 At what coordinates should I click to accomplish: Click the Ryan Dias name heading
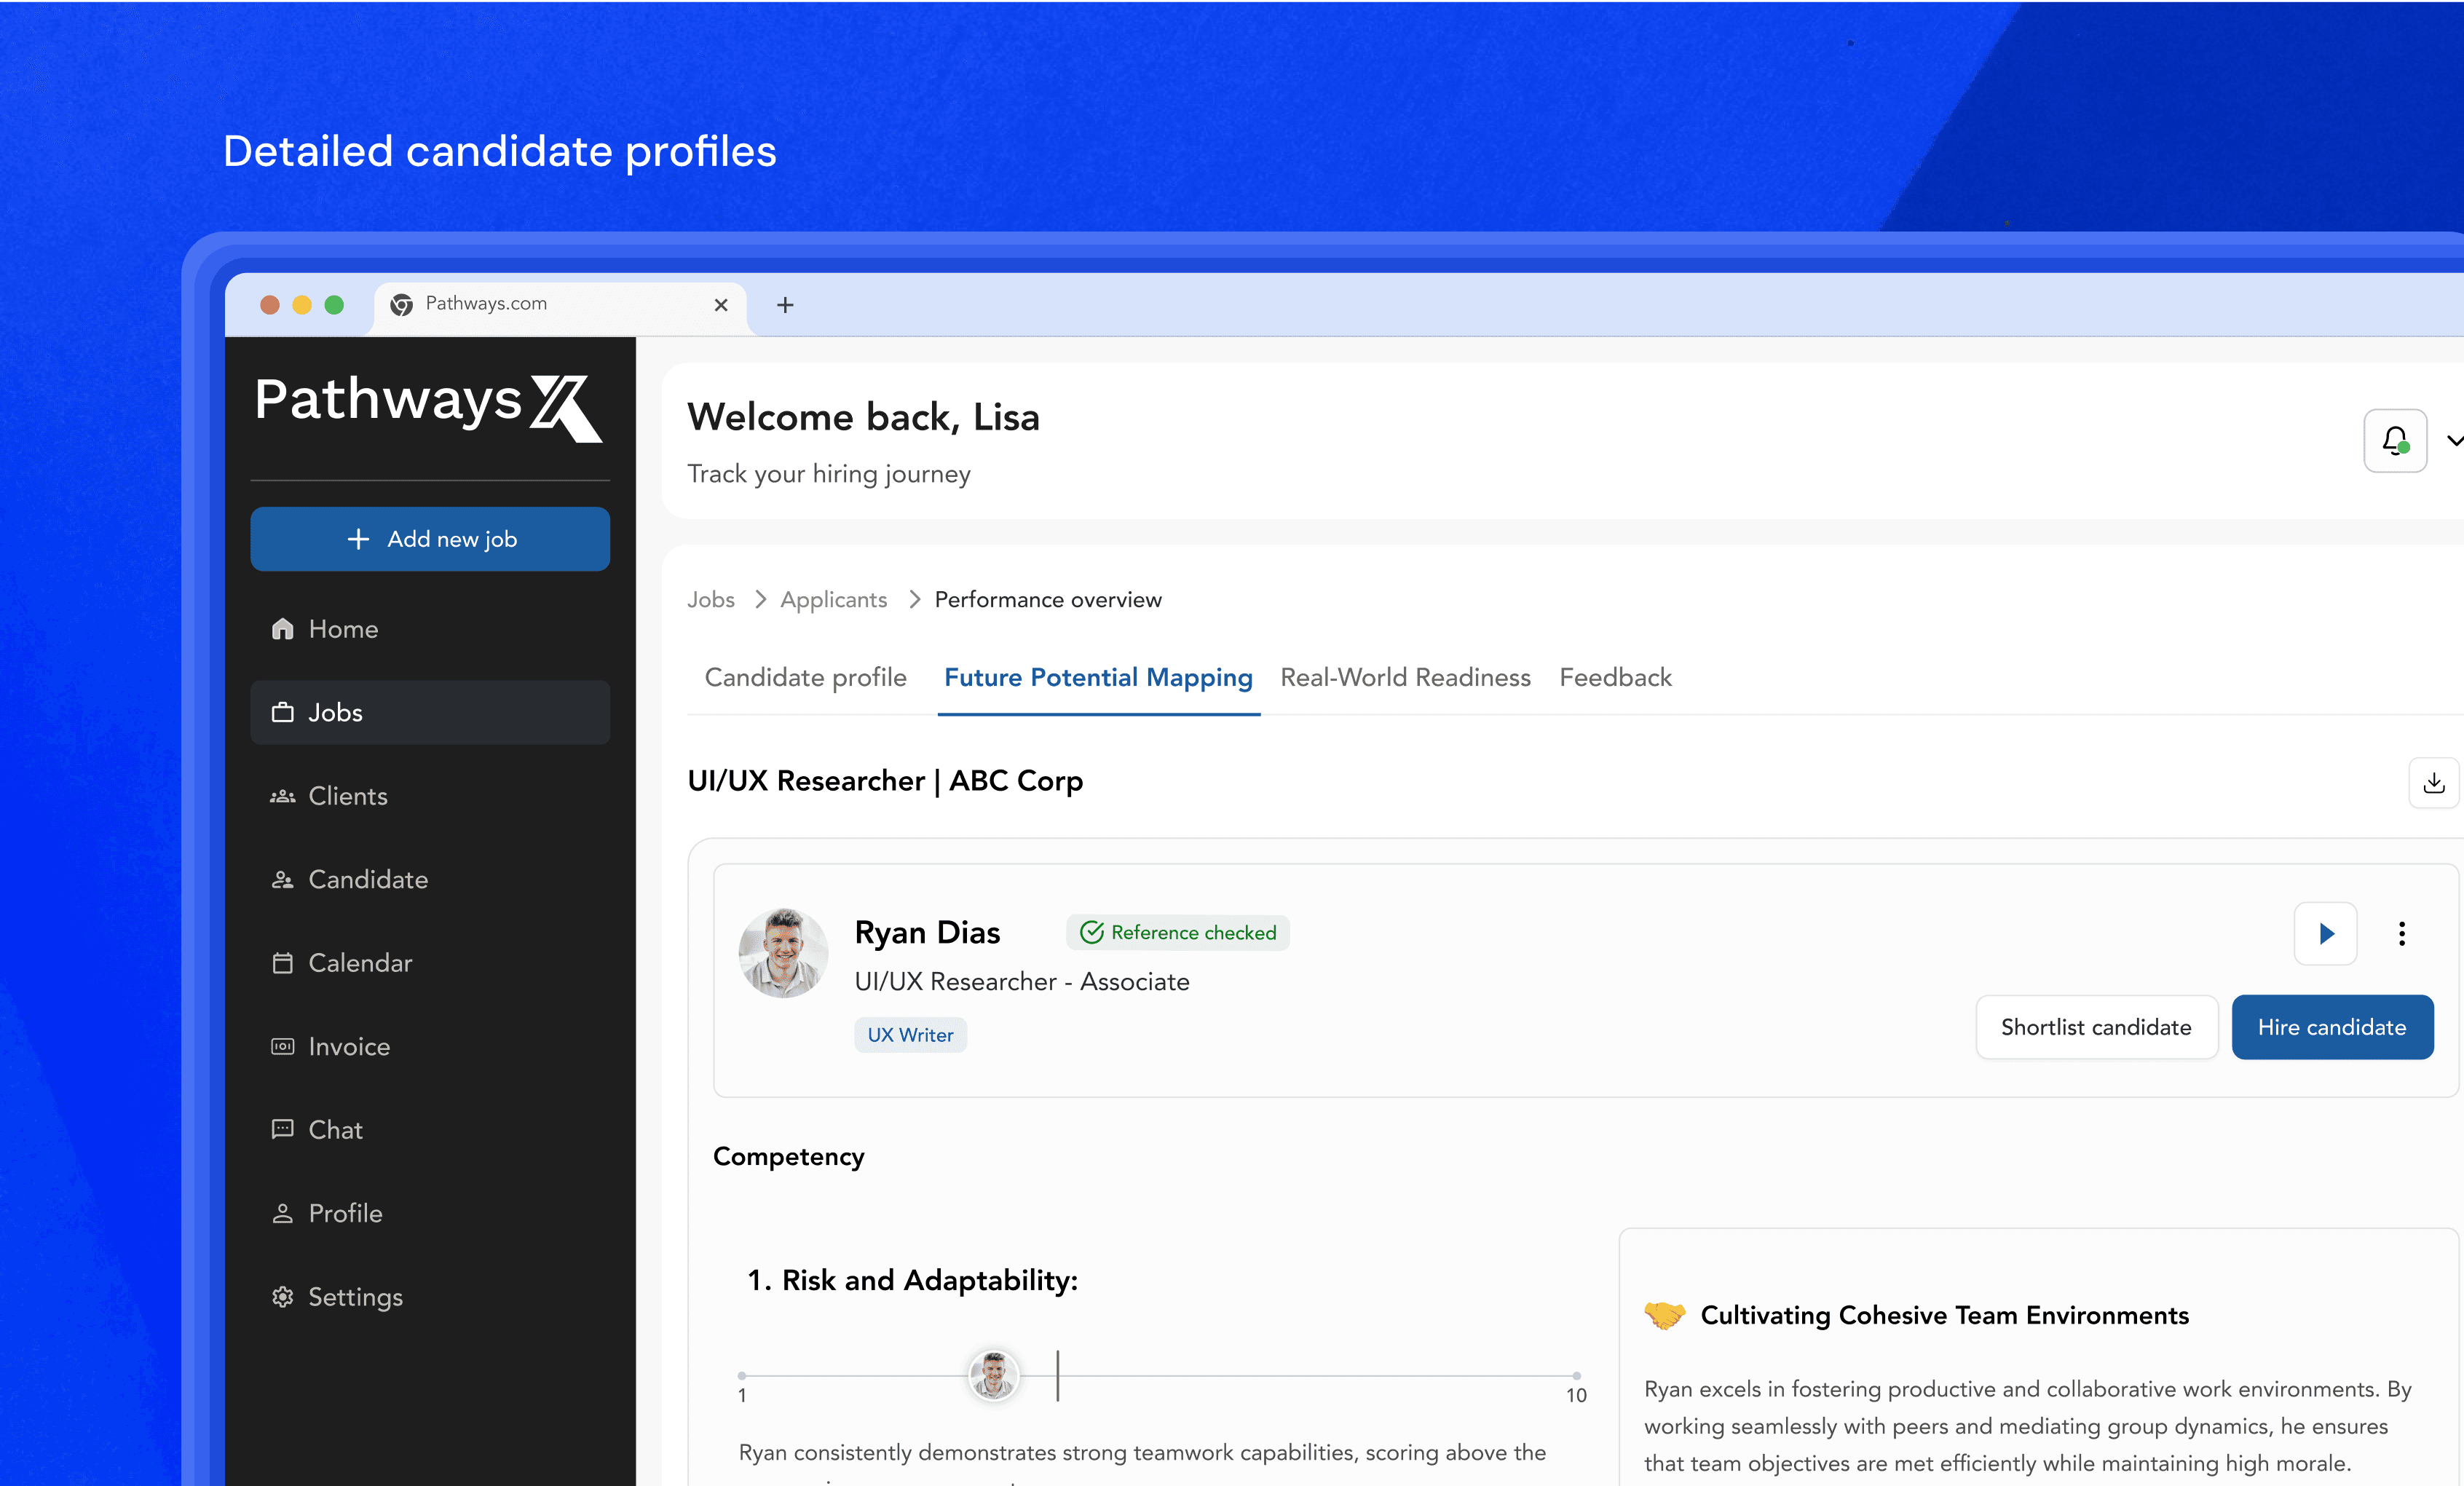click(x=927, y=932)
